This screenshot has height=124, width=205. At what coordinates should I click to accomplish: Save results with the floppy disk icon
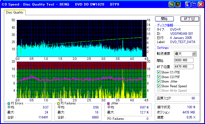pyautogui.click(x=177, y=4)
